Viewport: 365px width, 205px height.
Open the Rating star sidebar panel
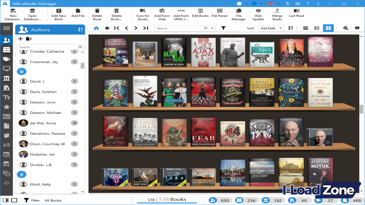pyautogui.click(x=6, y=107)
